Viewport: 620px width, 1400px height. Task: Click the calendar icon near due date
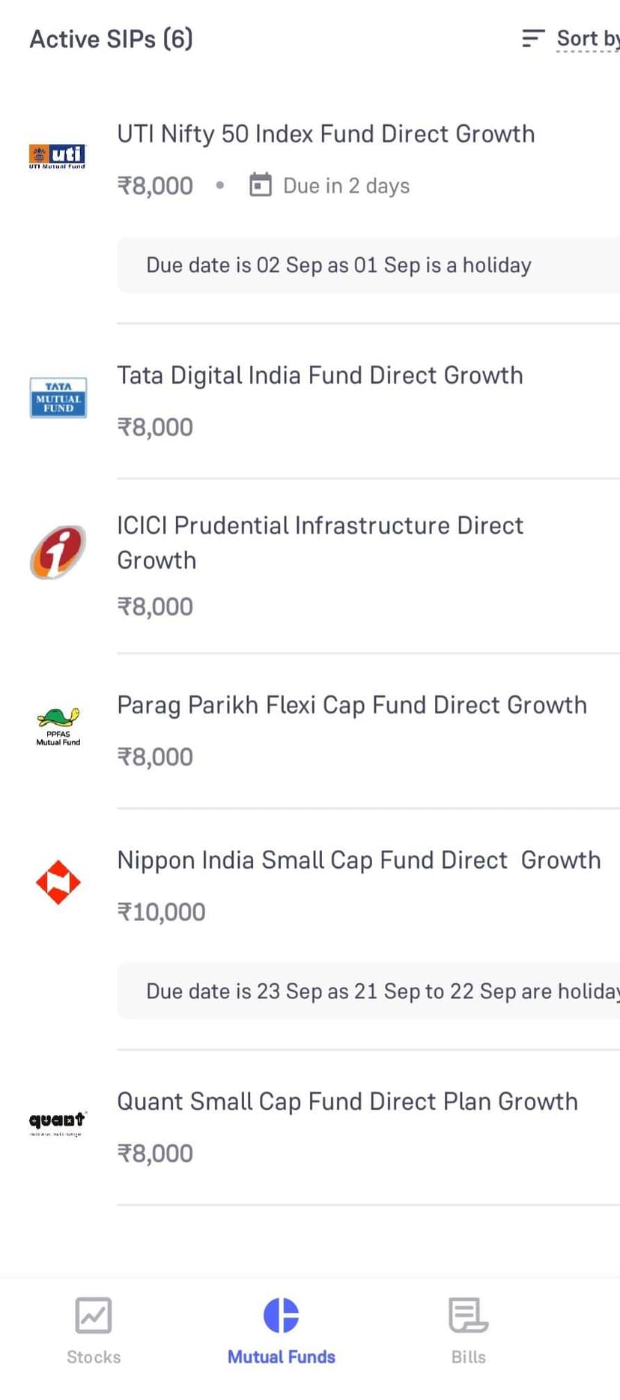point(260,184)
